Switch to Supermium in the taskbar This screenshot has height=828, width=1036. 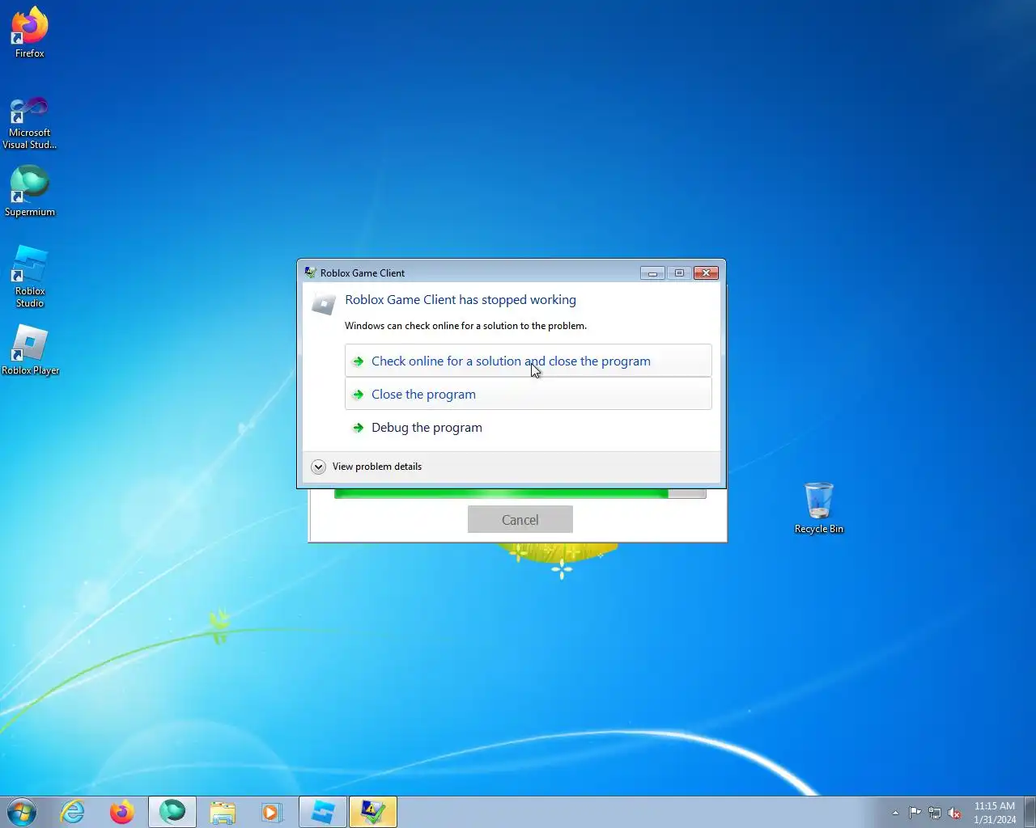click(x=172, y=812)
